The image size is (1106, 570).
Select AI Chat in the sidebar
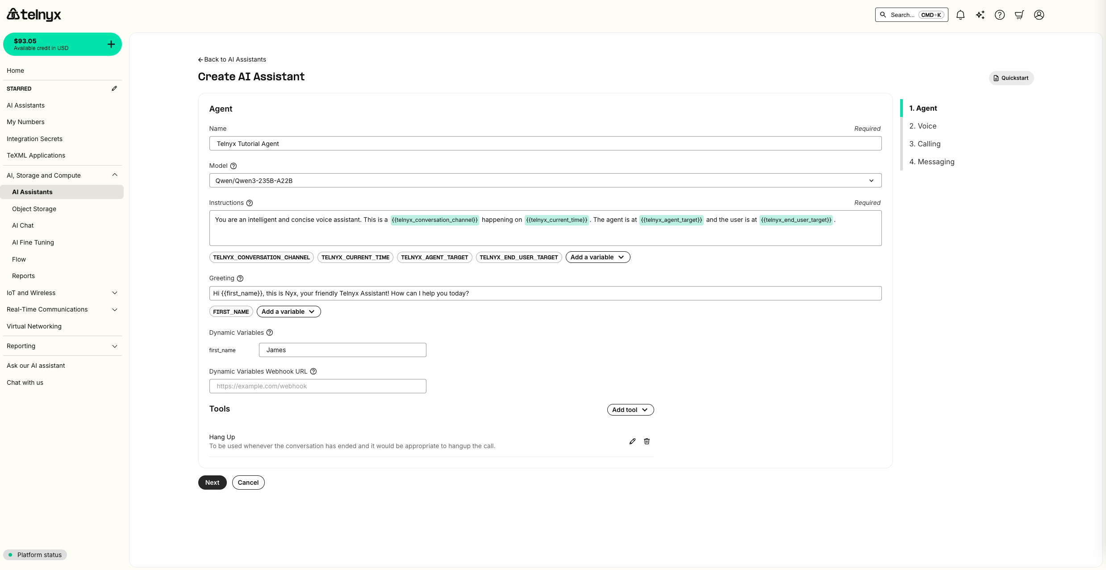[x=23, y=225]
